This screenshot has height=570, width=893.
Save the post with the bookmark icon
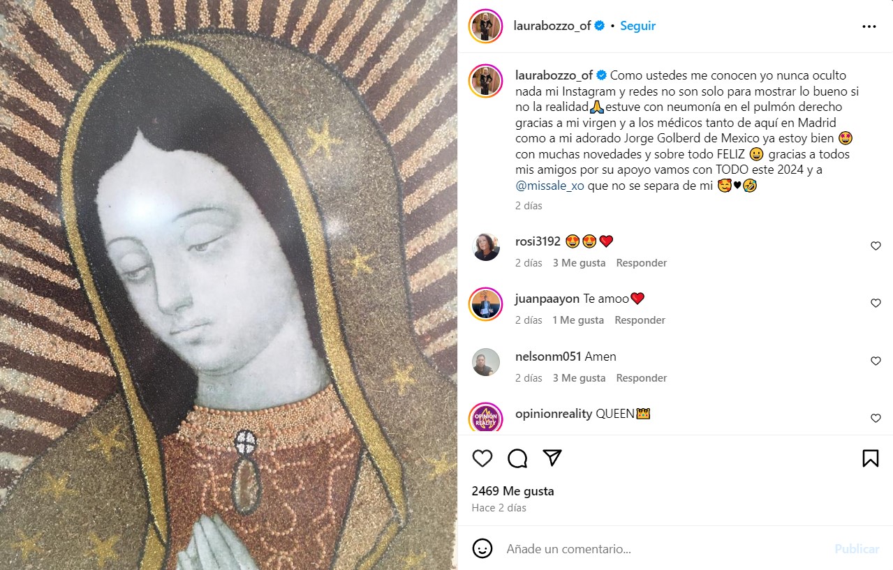tap(870, 458)
